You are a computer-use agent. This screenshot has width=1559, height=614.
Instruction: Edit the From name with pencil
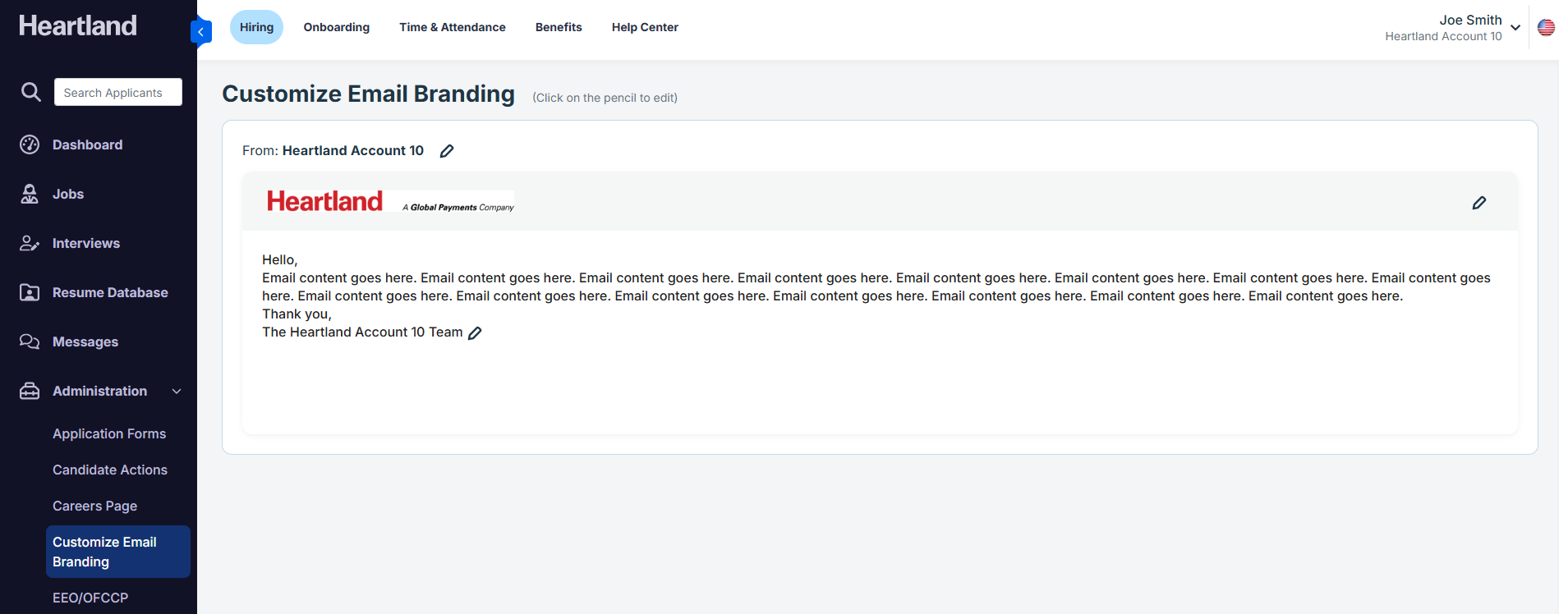click(447, 151)
